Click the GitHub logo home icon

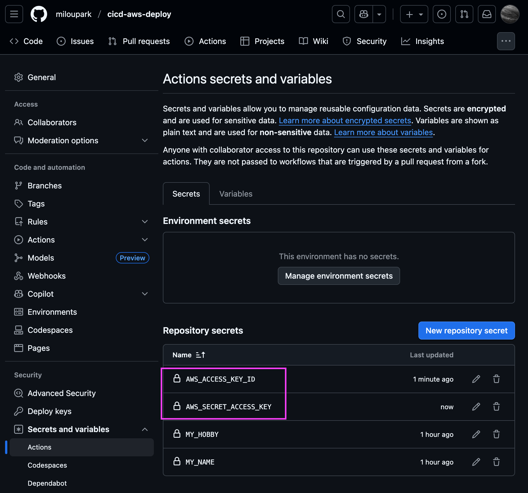[x=39, y=14]
